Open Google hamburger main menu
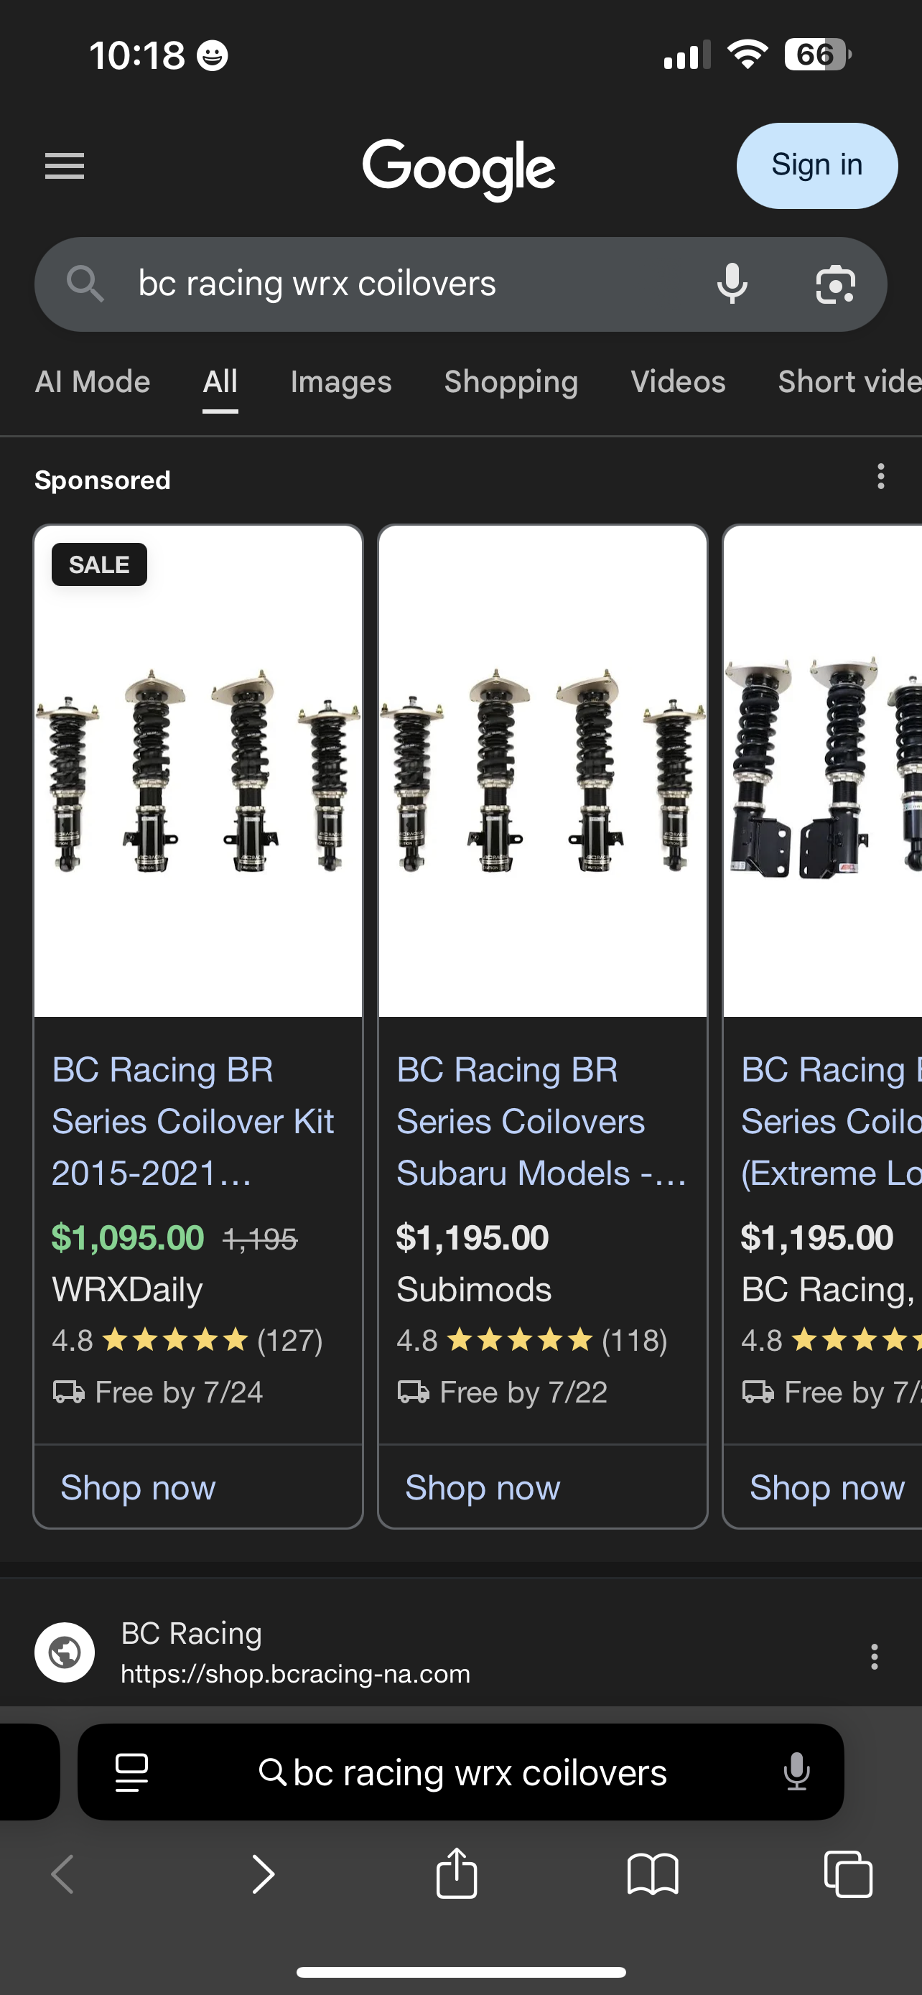 coord(64,166)
